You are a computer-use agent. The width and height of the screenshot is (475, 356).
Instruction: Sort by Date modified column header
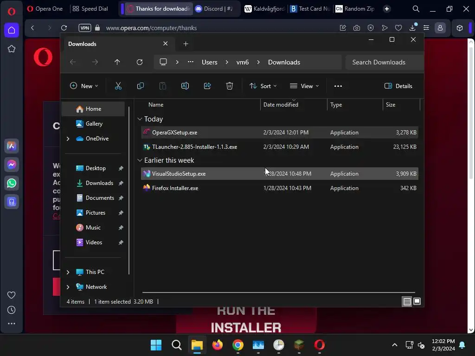294,104
